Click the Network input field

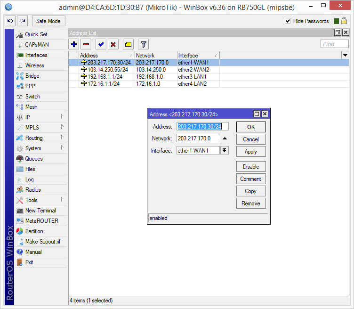198,138
